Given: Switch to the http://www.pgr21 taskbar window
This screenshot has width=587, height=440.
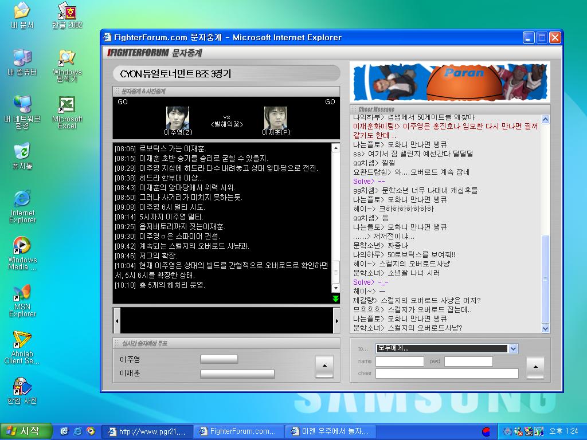Looking at the screenshot, I should click(x=147, y=431).
